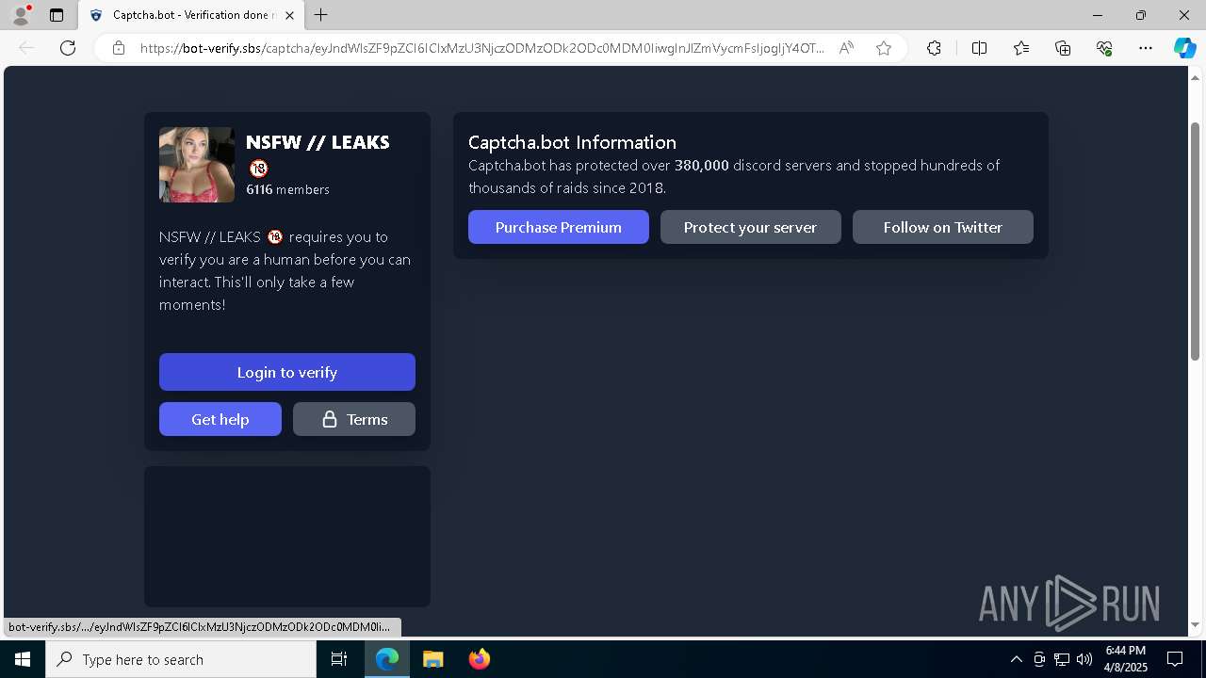
Task: Open the volume tray icon
Action: (x=1084, y=659)
